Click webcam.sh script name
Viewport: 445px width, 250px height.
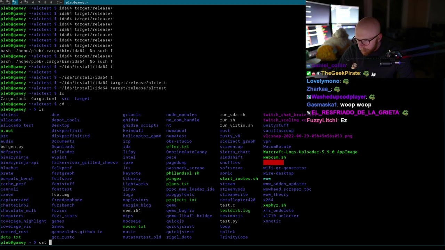275,157
